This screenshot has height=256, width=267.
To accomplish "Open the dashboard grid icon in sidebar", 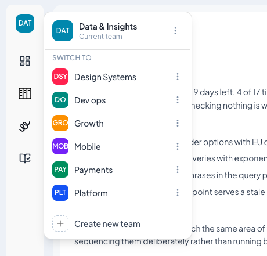I will click(25, 61).
